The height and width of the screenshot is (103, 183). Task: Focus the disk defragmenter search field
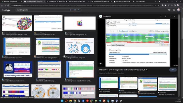(x=42, y=10)
